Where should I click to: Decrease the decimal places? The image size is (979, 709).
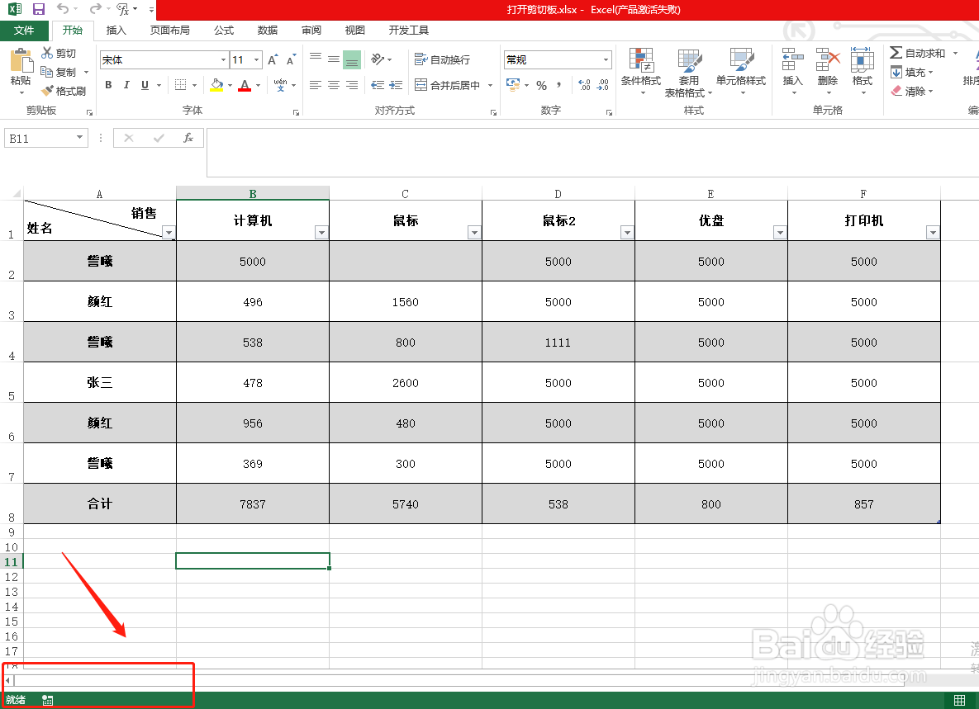pyautogui.click(x=603, y=85)
